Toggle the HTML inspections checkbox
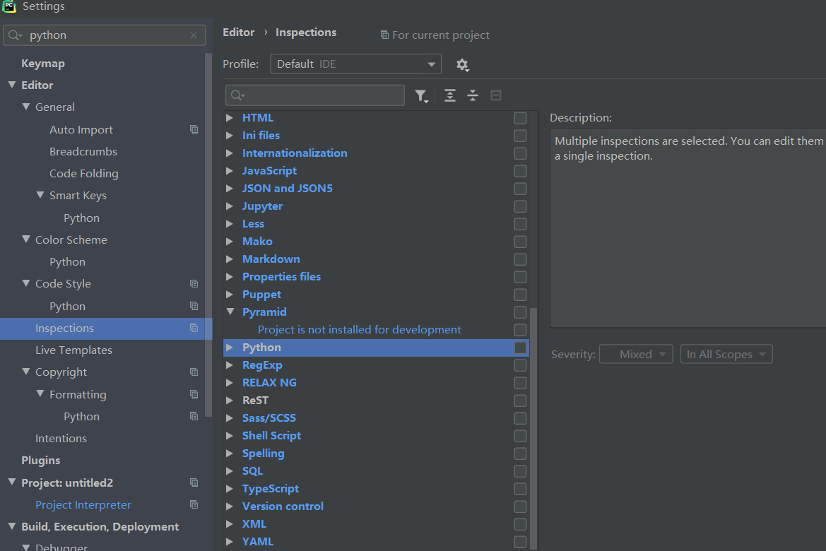The width and height of the screenshot is (826, 551). pyautogui.click(x=520, y=118)
